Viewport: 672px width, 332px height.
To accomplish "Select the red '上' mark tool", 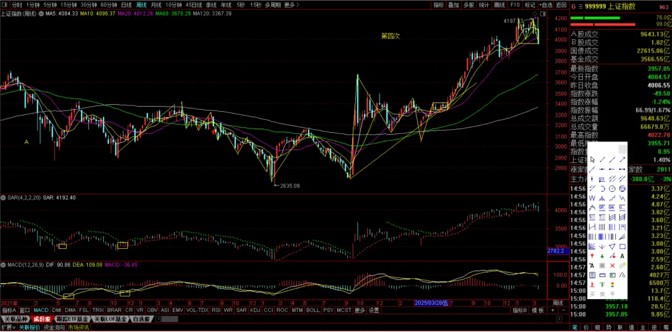I will click(592, 285).
